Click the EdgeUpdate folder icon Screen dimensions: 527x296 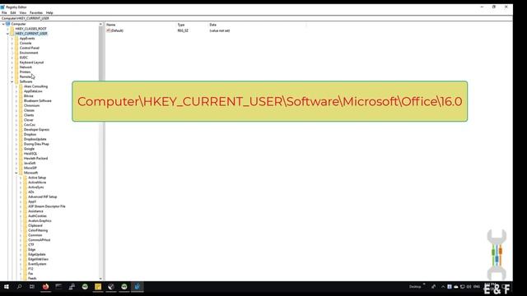tap(26, 254)
